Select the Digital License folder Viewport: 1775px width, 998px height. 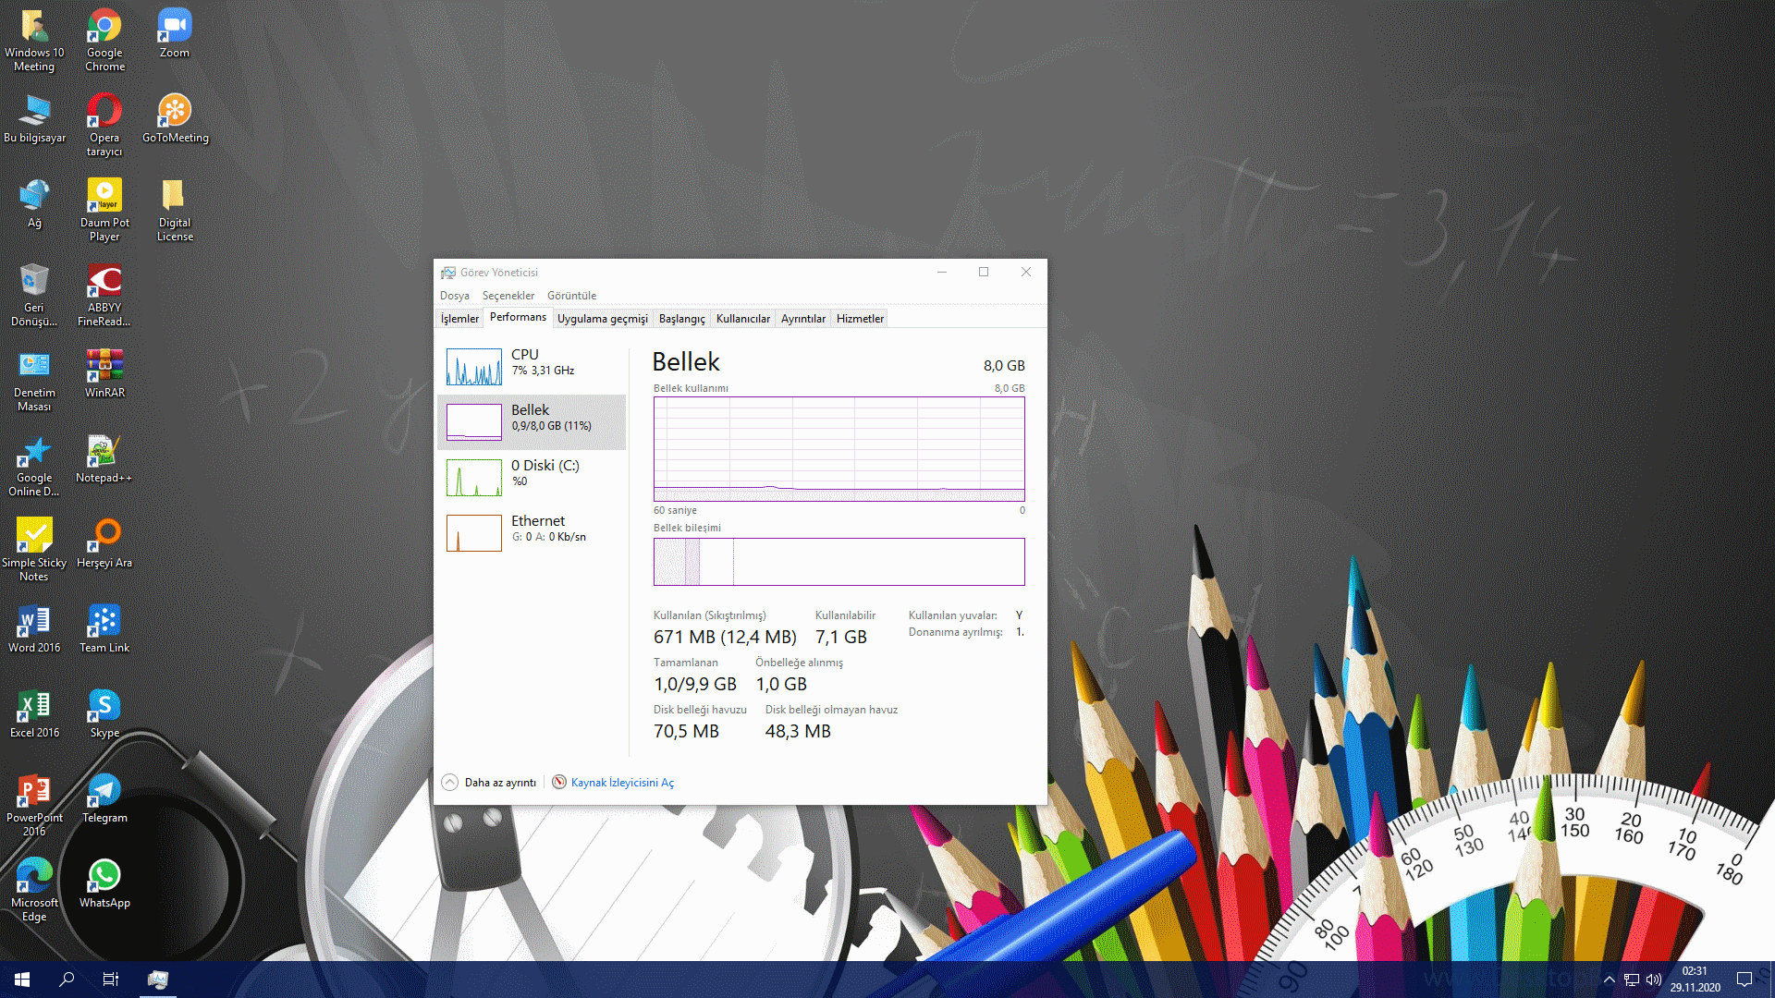(x=175, y=210)
